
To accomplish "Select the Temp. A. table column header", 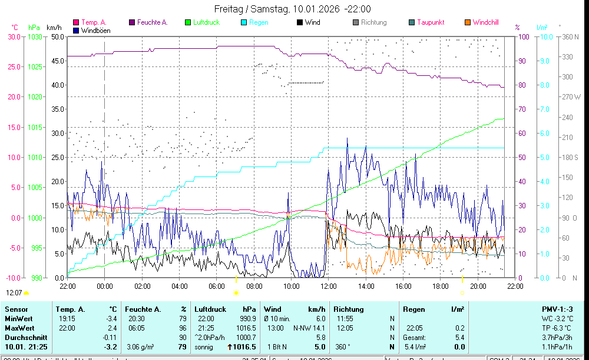I will [70, 309].
